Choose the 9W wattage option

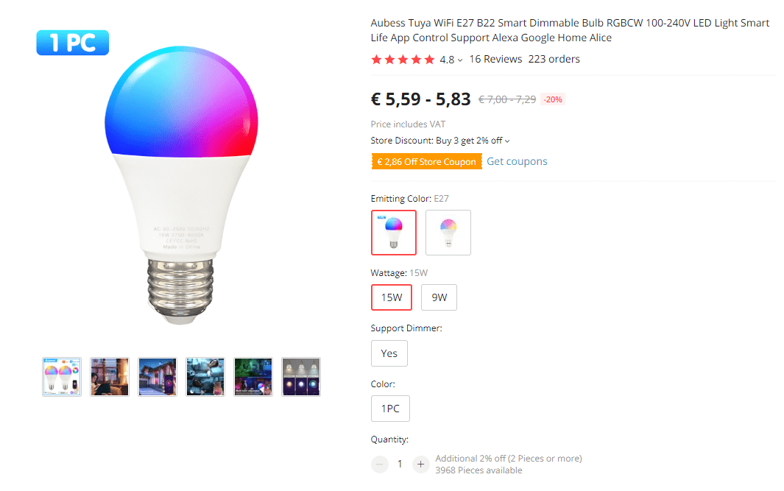click(439, 298)
